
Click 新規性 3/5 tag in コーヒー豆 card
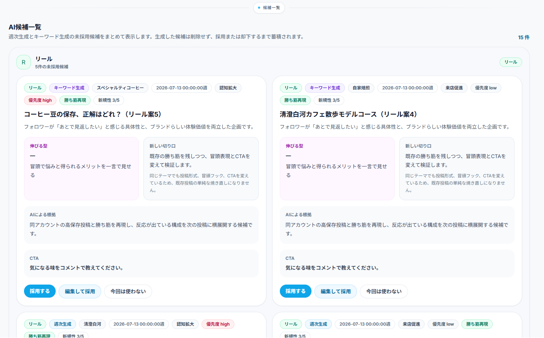pos(109,100)
